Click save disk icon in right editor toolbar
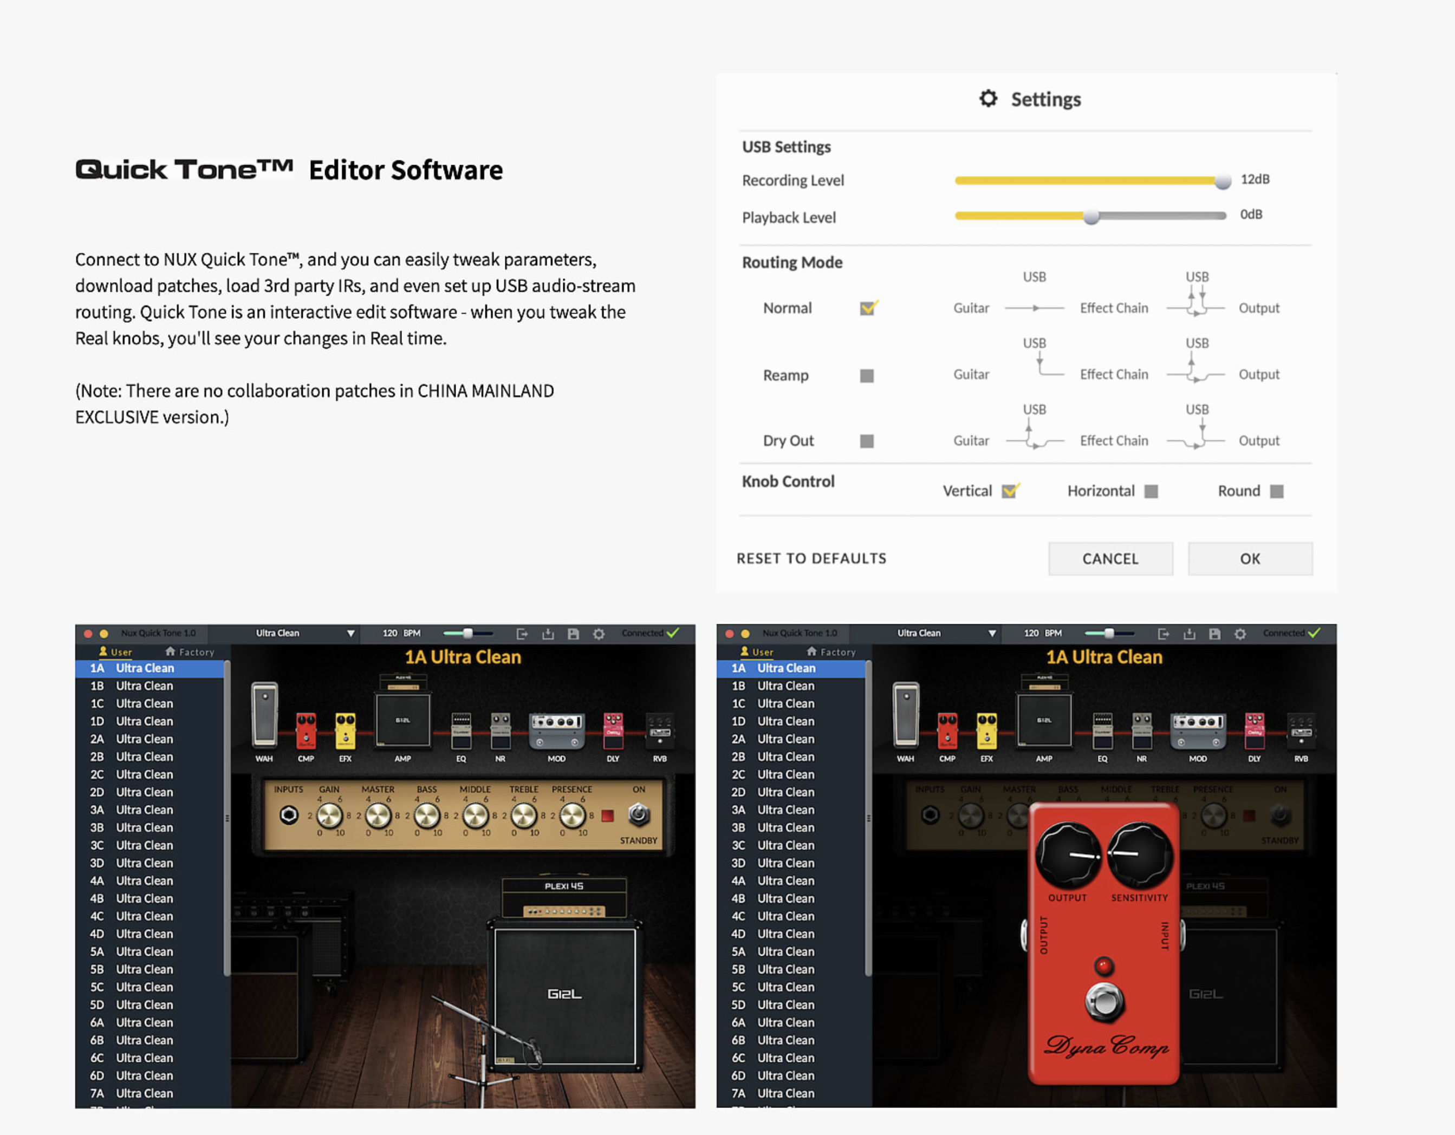 pyautogui.click(x=1214, y=634)
